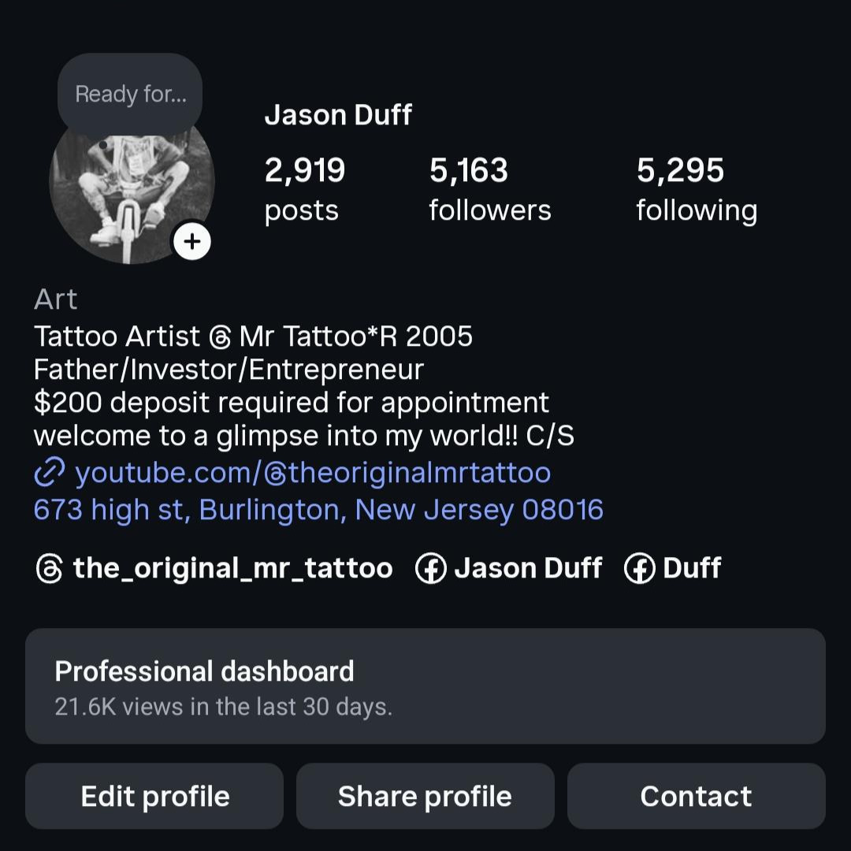This screenshot has height=851, width=851.
Task: Open the 673 high st Burlington address
Action: pyautogui.click(x=318, y=510)
